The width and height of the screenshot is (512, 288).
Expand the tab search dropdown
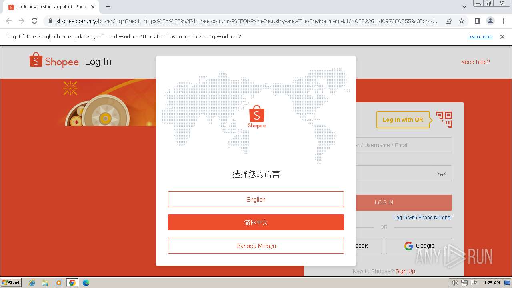click(x=464, y=7)
